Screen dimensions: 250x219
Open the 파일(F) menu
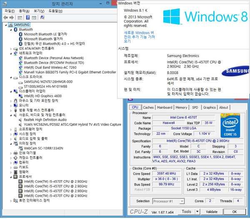click(x=10, y=11)
